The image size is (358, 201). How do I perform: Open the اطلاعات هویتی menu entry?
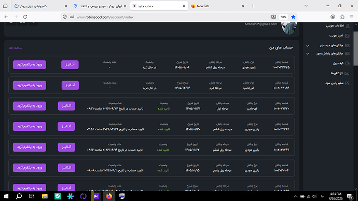[x=335, y=26]
